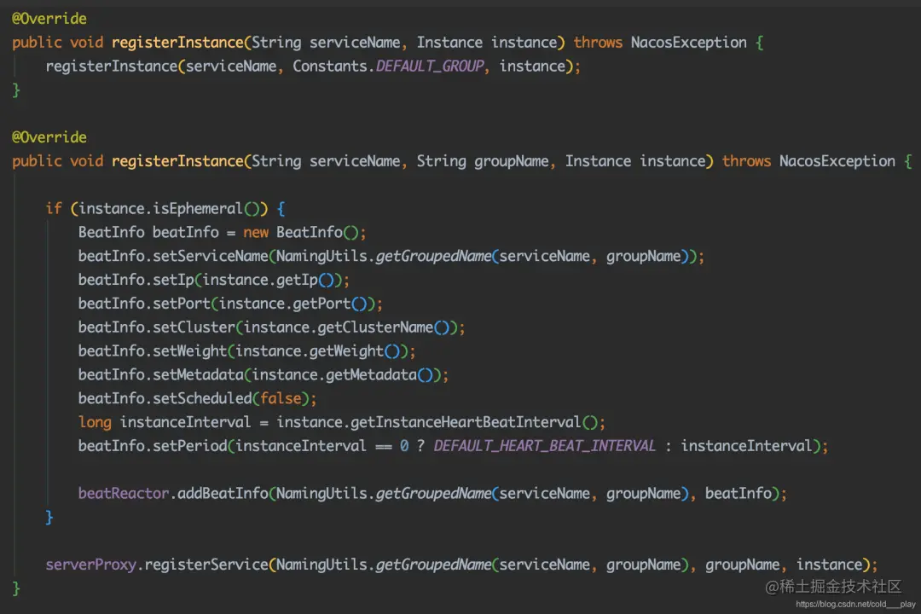Click the 'false' literal in setScheduled

pyautogui.click(x=281, y=398)
